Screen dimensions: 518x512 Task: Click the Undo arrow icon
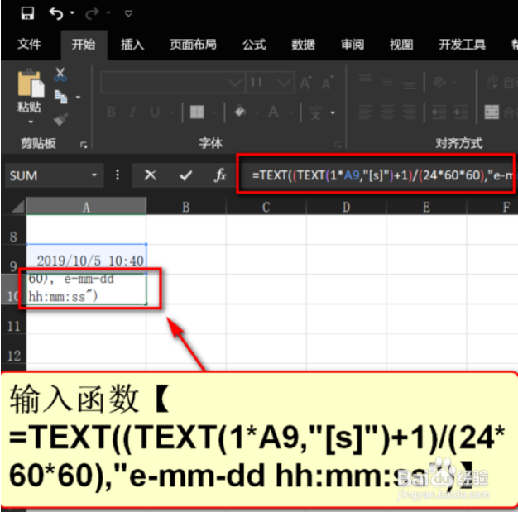[55, 13]
